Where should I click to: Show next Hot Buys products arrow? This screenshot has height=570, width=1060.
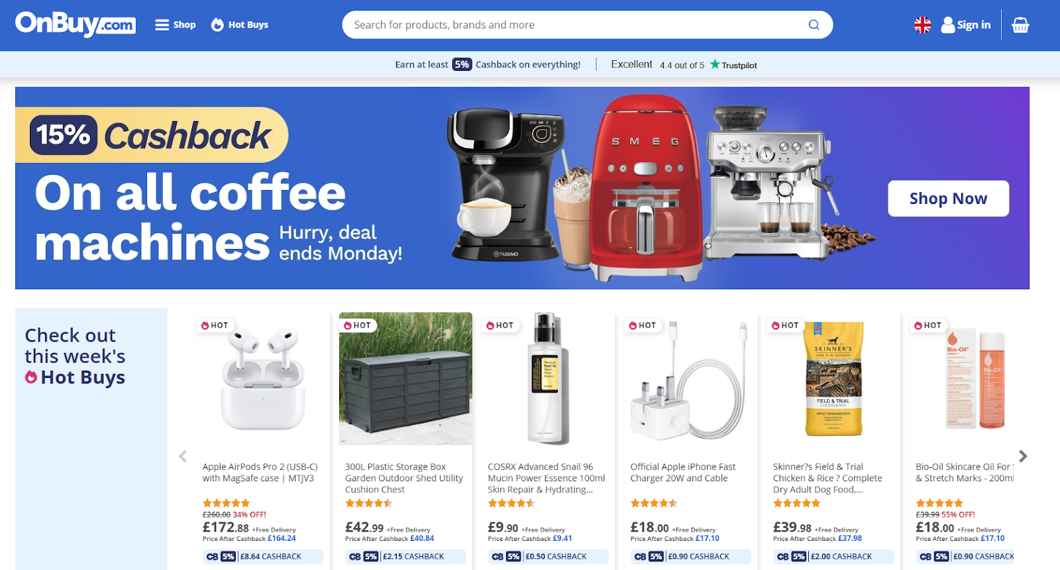point(1023,456)
